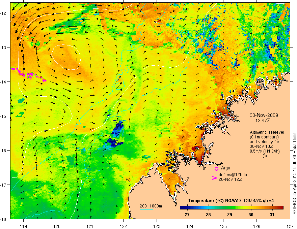
Task: Click the '127' longitude axis label
Action: [290, 226]
